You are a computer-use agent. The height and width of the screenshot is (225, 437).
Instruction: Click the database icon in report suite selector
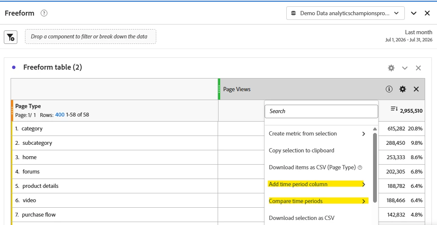[293, 13]
